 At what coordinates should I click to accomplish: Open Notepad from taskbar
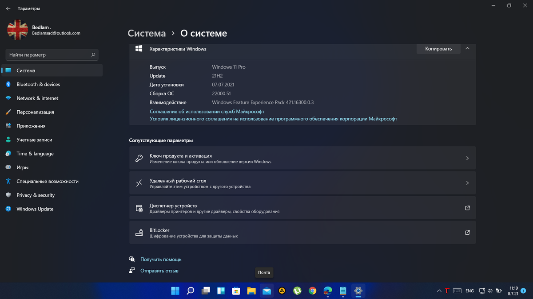pos(343,291)
